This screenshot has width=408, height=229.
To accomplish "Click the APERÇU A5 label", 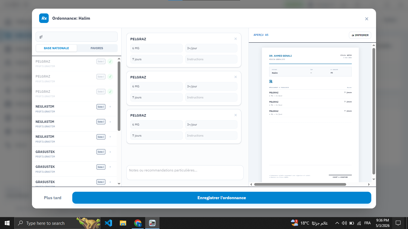I will pyautogui.click(x=261, y=35).
